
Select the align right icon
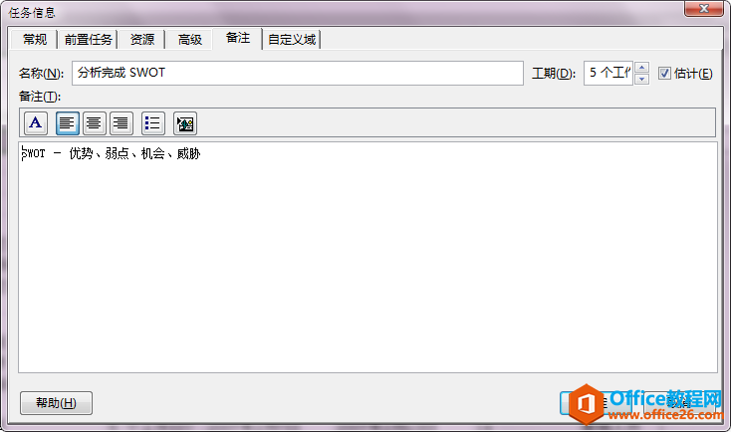click(122, 123)
